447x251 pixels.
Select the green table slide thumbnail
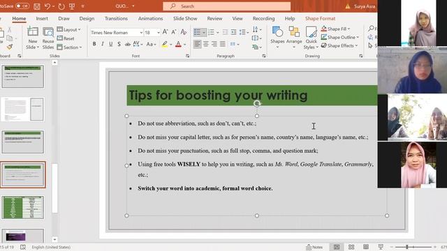tap(23, 208)
